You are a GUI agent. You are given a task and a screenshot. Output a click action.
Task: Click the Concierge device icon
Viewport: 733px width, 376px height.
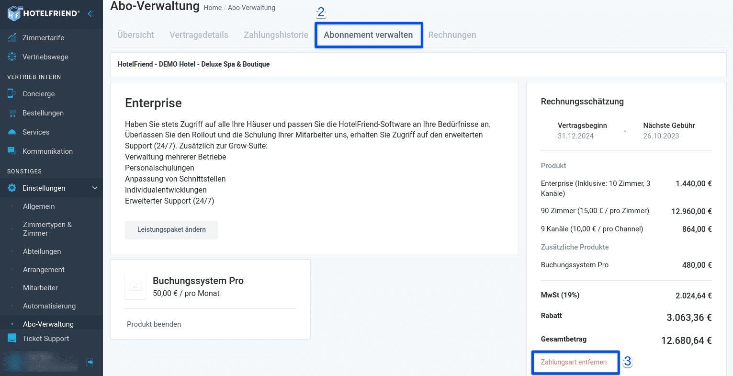coord(12,93)
